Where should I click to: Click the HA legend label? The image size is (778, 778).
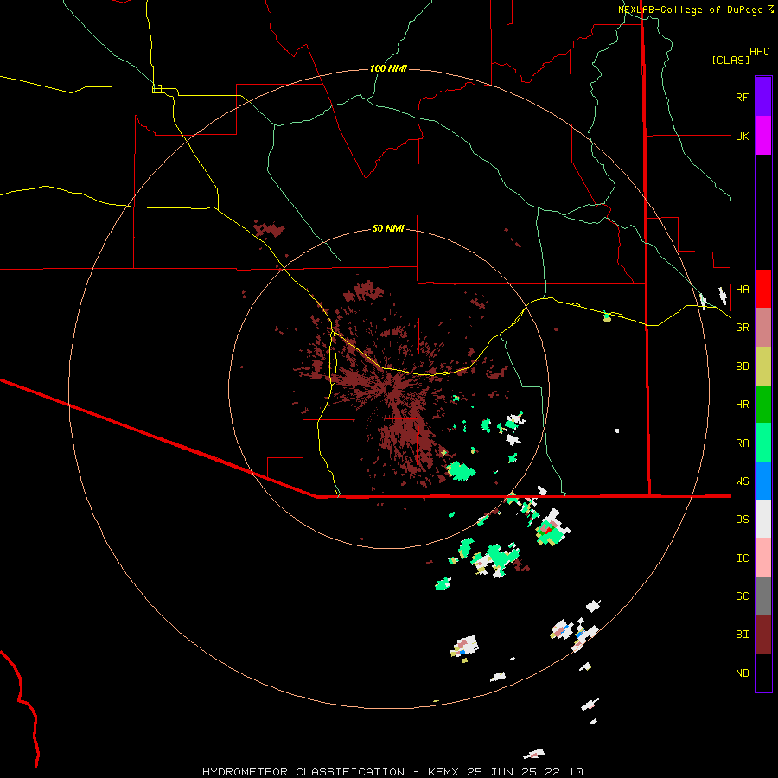click(x=742, y=290)
